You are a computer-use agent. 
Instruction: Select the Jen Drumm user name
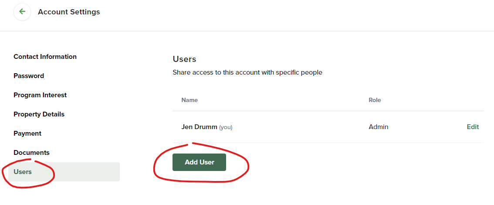(199, 127)
